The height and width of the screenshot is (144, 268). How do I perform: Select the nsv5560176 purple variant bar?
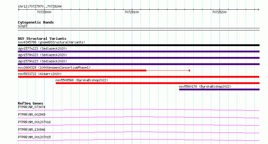coord(219,89)
